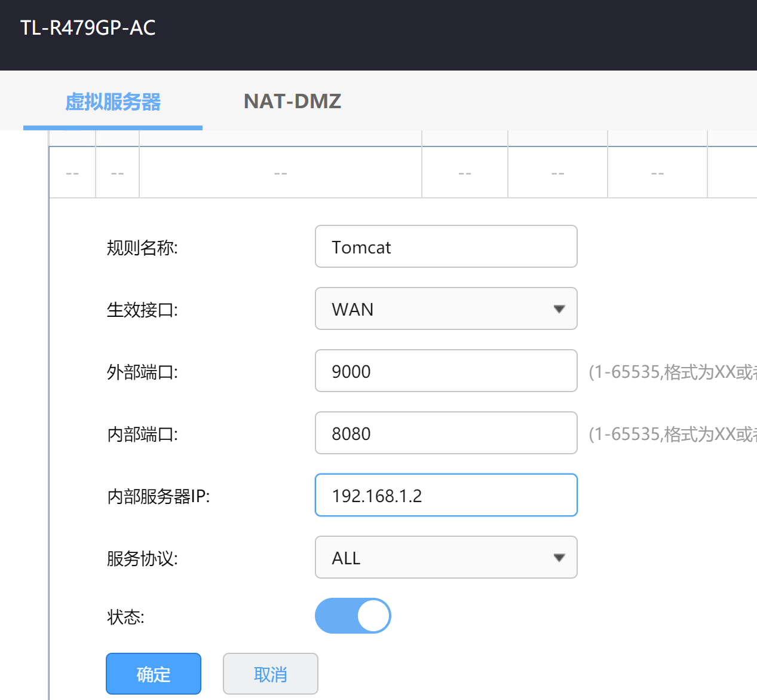The height and width of the screenshot is (700, 757).
Task: Toggle the 状态 switch off
Action: point(353,616)
